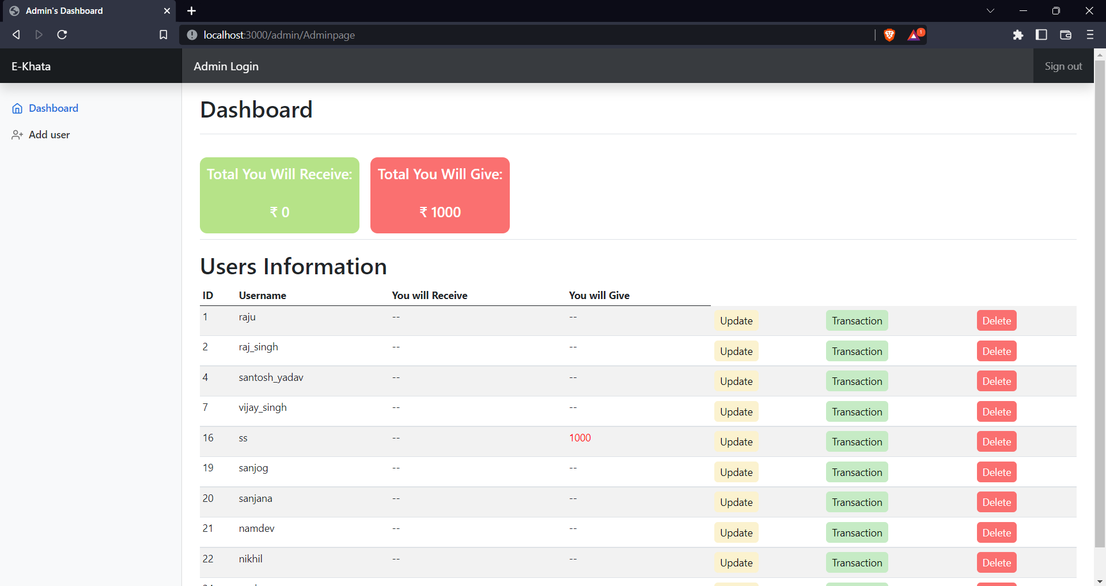Go to E-Khata home link

tap(31, 66)
